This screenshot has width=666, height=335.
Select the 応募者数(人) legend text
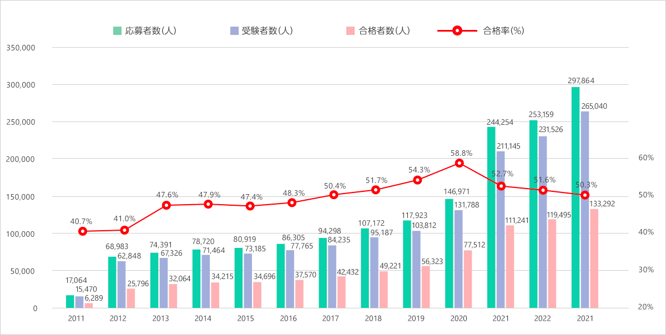(151, 31)
